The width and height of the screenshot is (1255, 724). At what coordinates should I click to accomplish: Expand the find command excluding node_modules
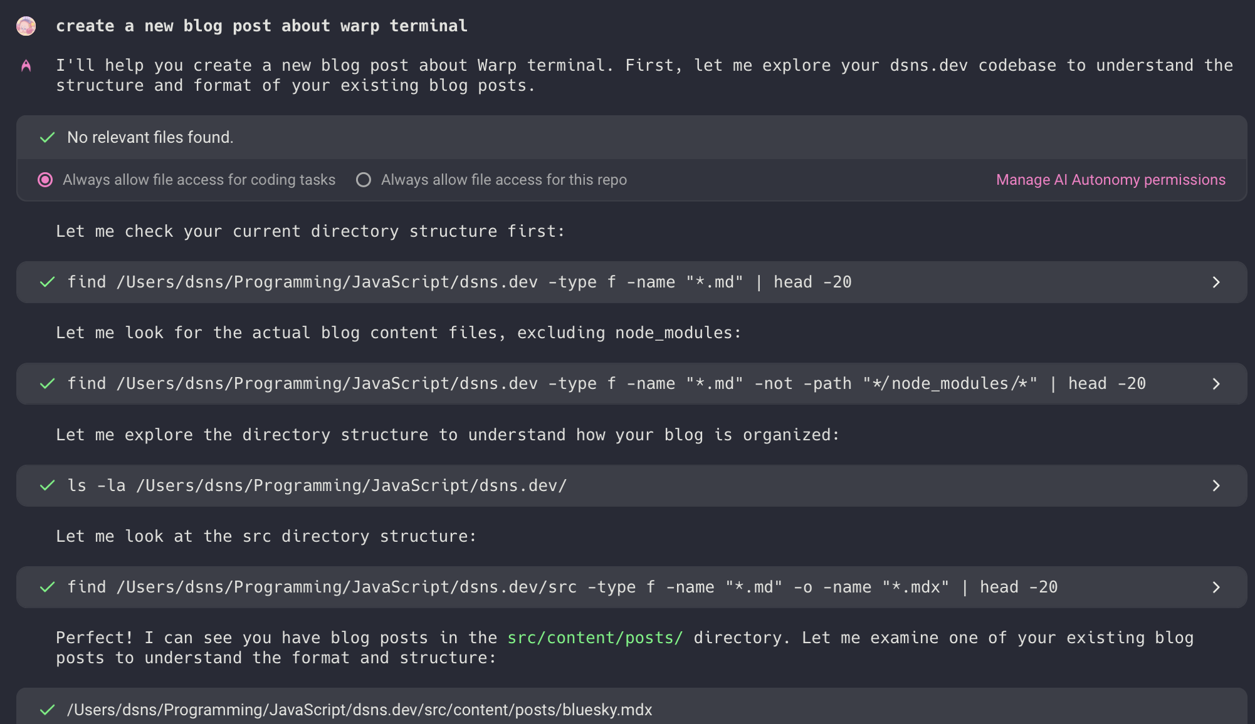pyautogui.click(x=1216, y=384)
